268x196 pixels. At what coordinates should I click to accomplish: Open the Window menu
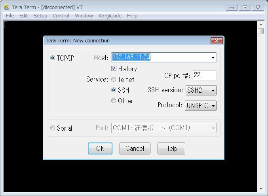click(84, 16)
